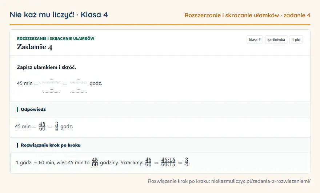The image size is (320, 193).
Task: Click the first blank dotted fraction
Action: pos(51,86)
